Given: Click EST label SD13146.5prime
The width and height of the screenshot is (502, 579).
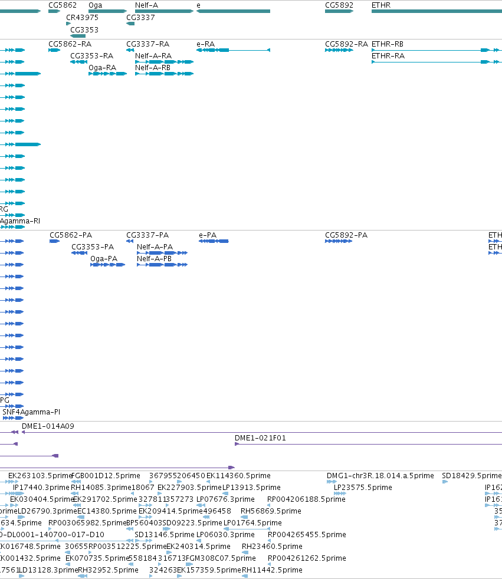Looking at the screenshot, I should [165, 535].
